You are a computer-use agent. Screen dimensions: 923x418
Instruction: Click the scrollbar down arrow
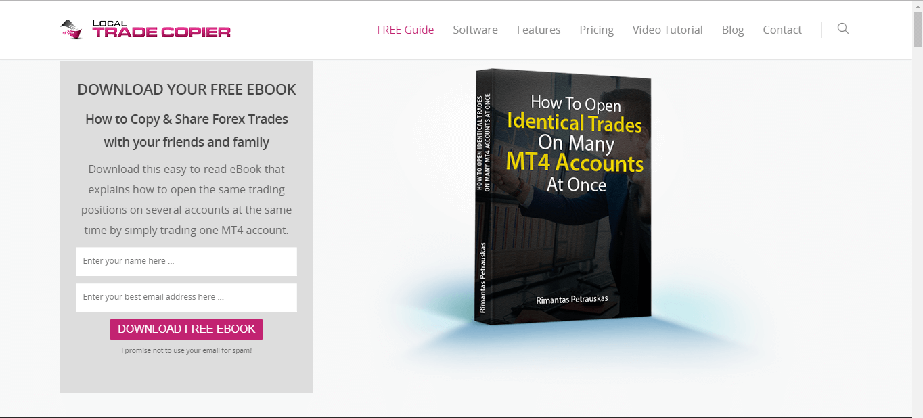pos(919,413)
